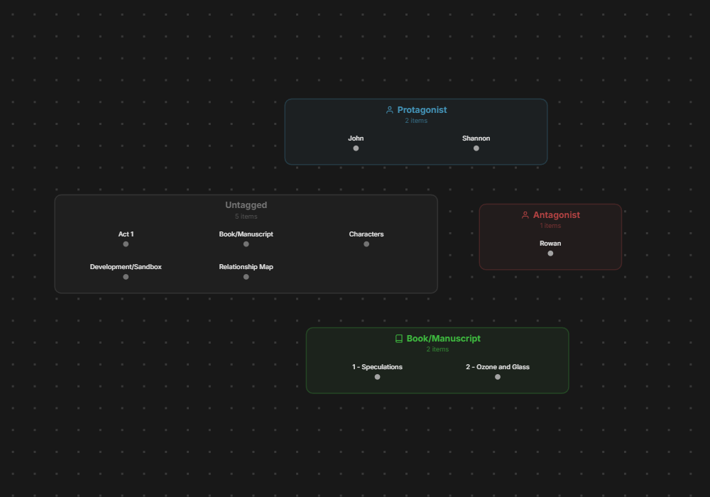Image resolution: width=710 pixels, height=497 pixels.
Task: Click the book icon on the Book/Manuscript group
Action: 398,339
